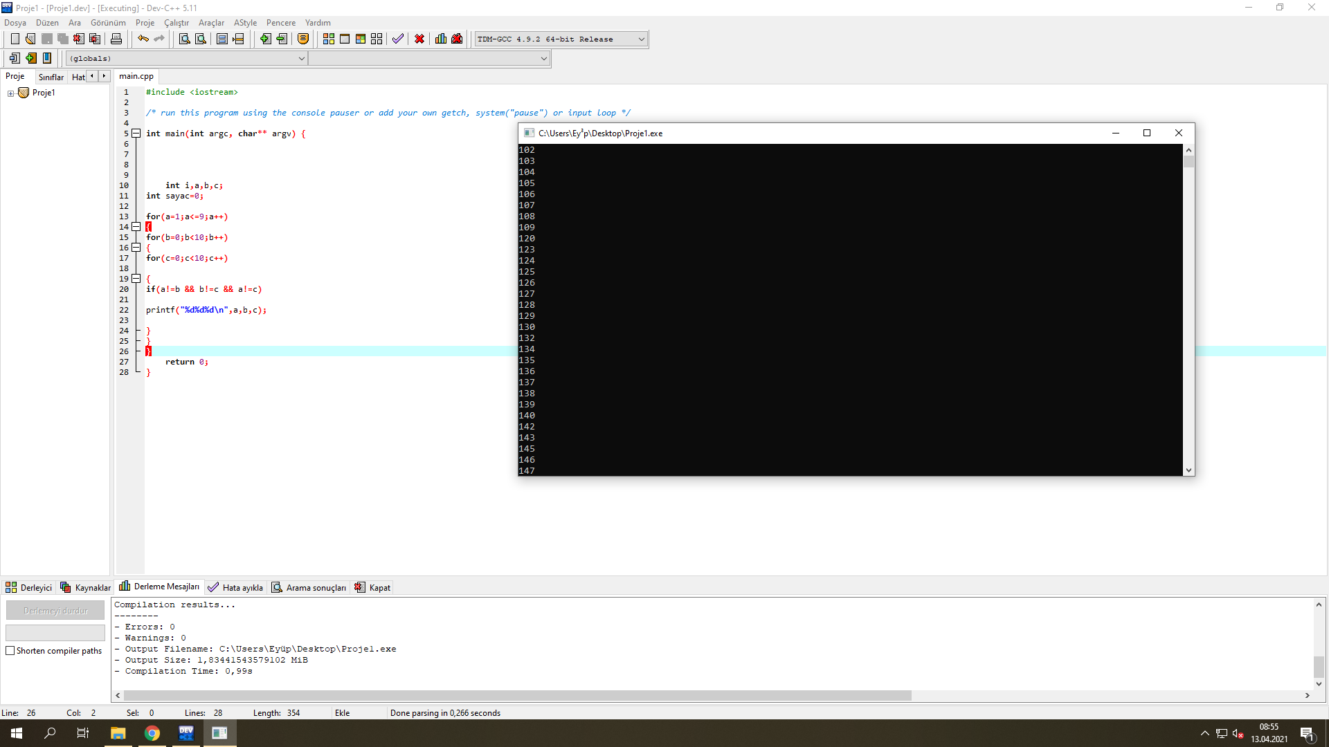Click the Close file toolbar icon
This screenshot has width=1329, height=747.
79,39
